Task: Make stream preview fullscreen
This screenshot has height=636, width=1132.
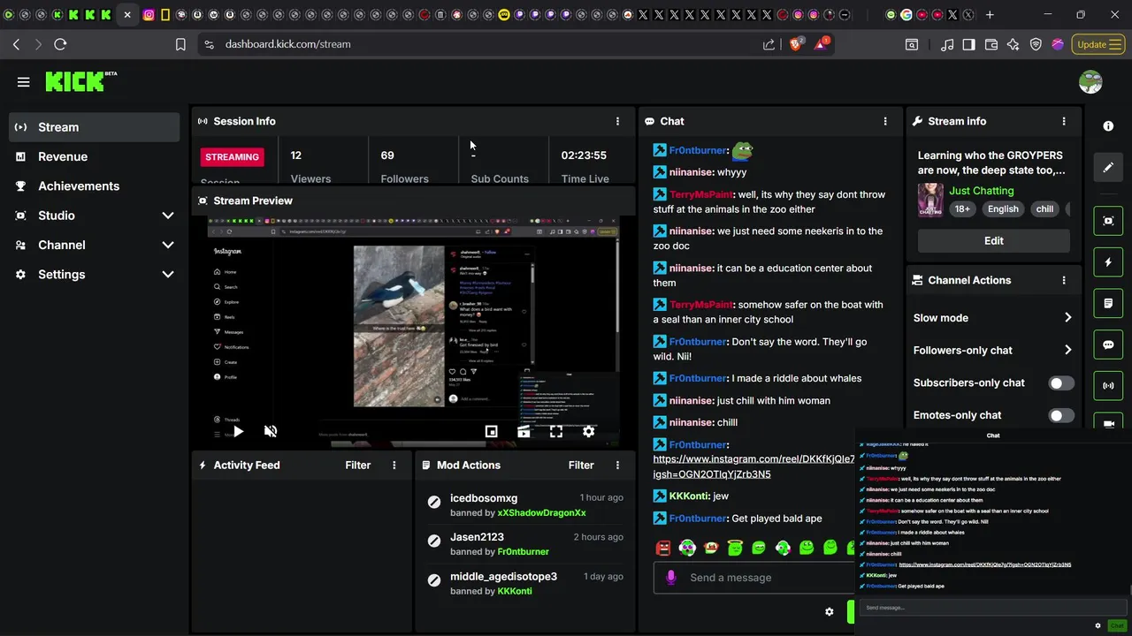Action: (555, 431)
